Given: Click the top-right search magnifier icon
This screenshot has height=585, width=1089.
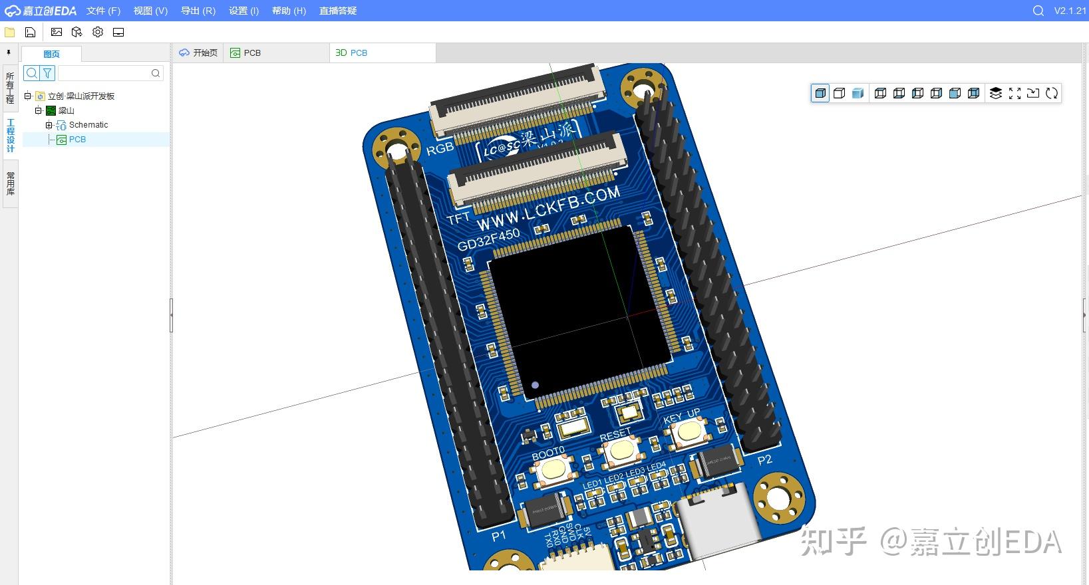Looking at the screenshot, I should (1038, 11).
